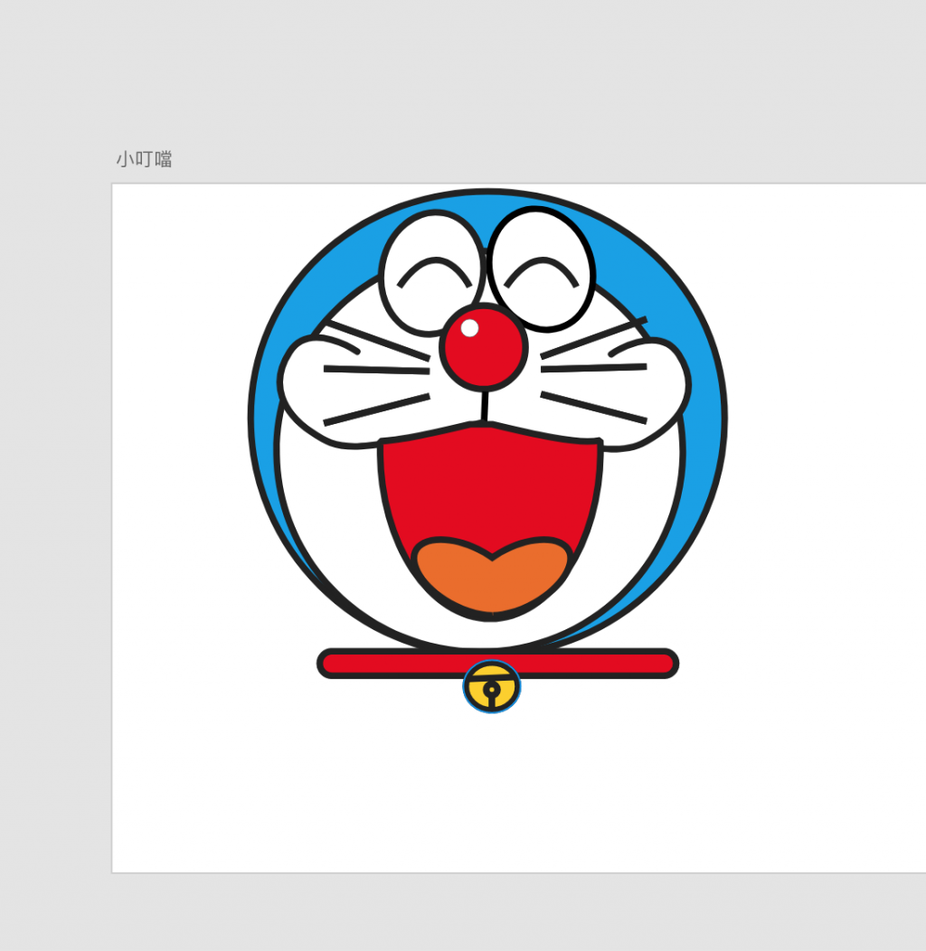Select the white highlight on the nose
The width and height of the screenshot is (926, 951).
click(469, 328)
